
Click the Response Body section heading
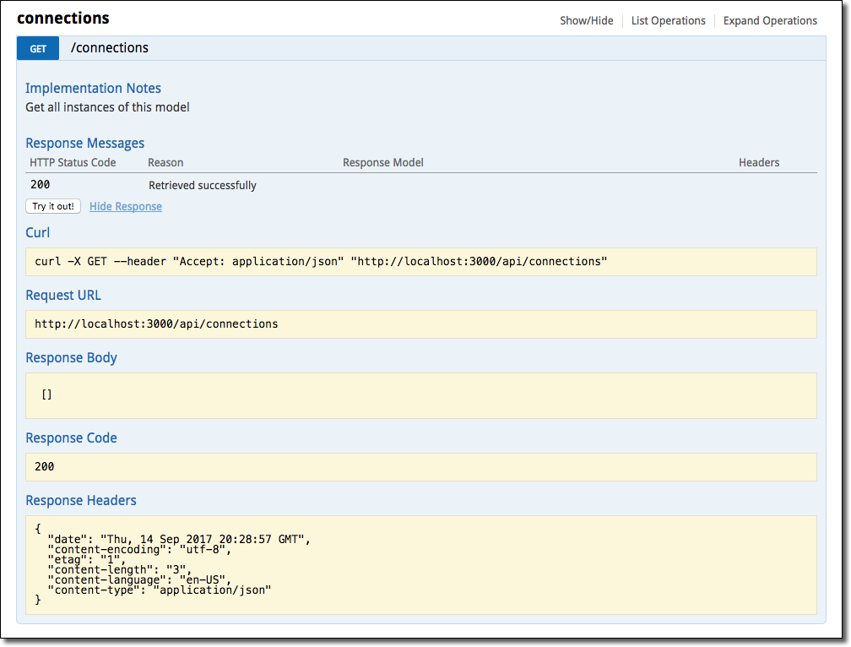pos(72,358)
